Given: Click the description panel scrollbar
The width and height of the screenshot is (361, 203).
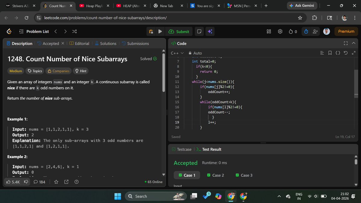Looking at the screenshot, I should tap(164, 72).
